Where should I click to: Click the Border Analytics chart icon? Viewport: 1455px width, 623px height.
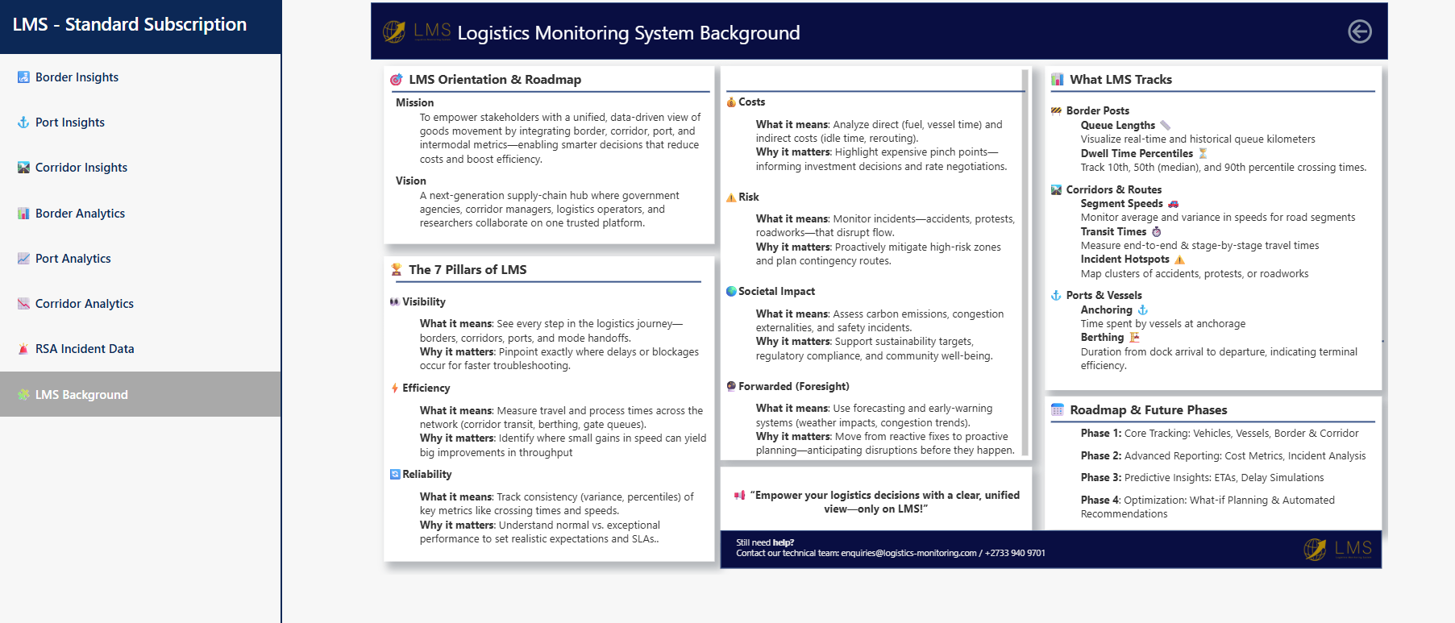pyautogui.click(x=23, y=214)
